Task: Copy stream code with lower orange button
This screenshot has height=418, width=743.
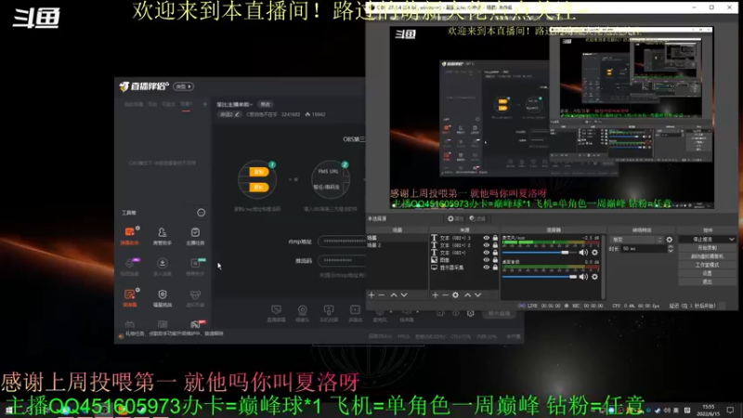Action: click(259, 188)
